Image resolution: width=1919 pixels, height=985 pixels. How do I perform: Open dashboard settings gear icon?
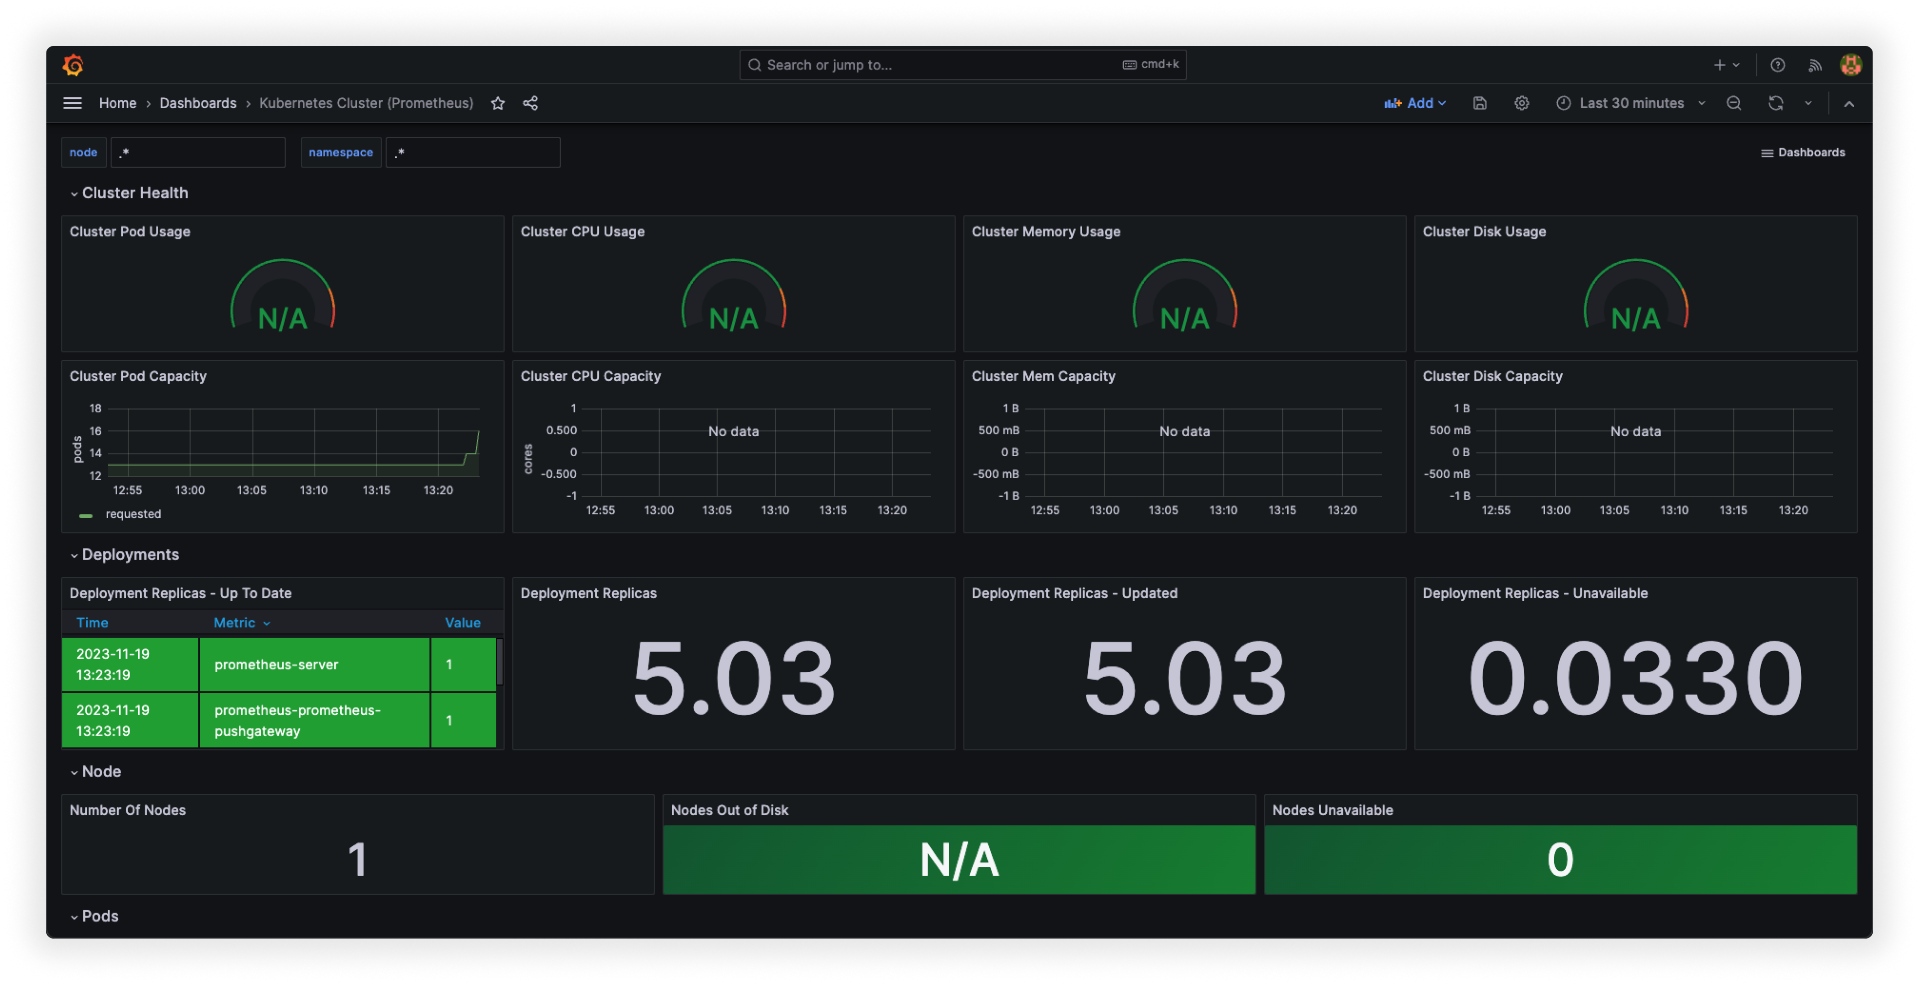(x=1521, y=103)
